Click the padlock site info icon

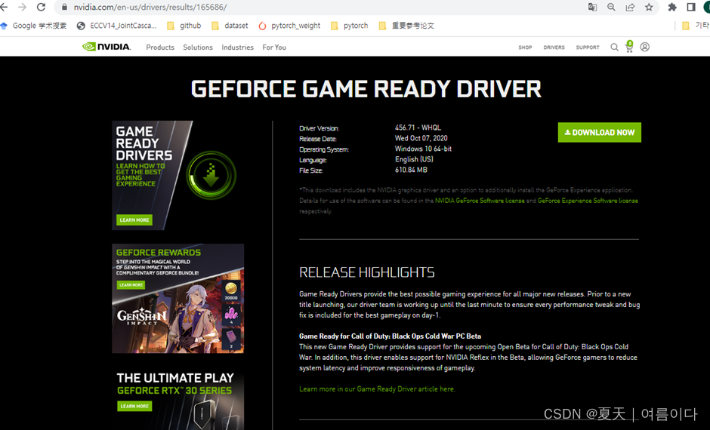tap(64, 8)
